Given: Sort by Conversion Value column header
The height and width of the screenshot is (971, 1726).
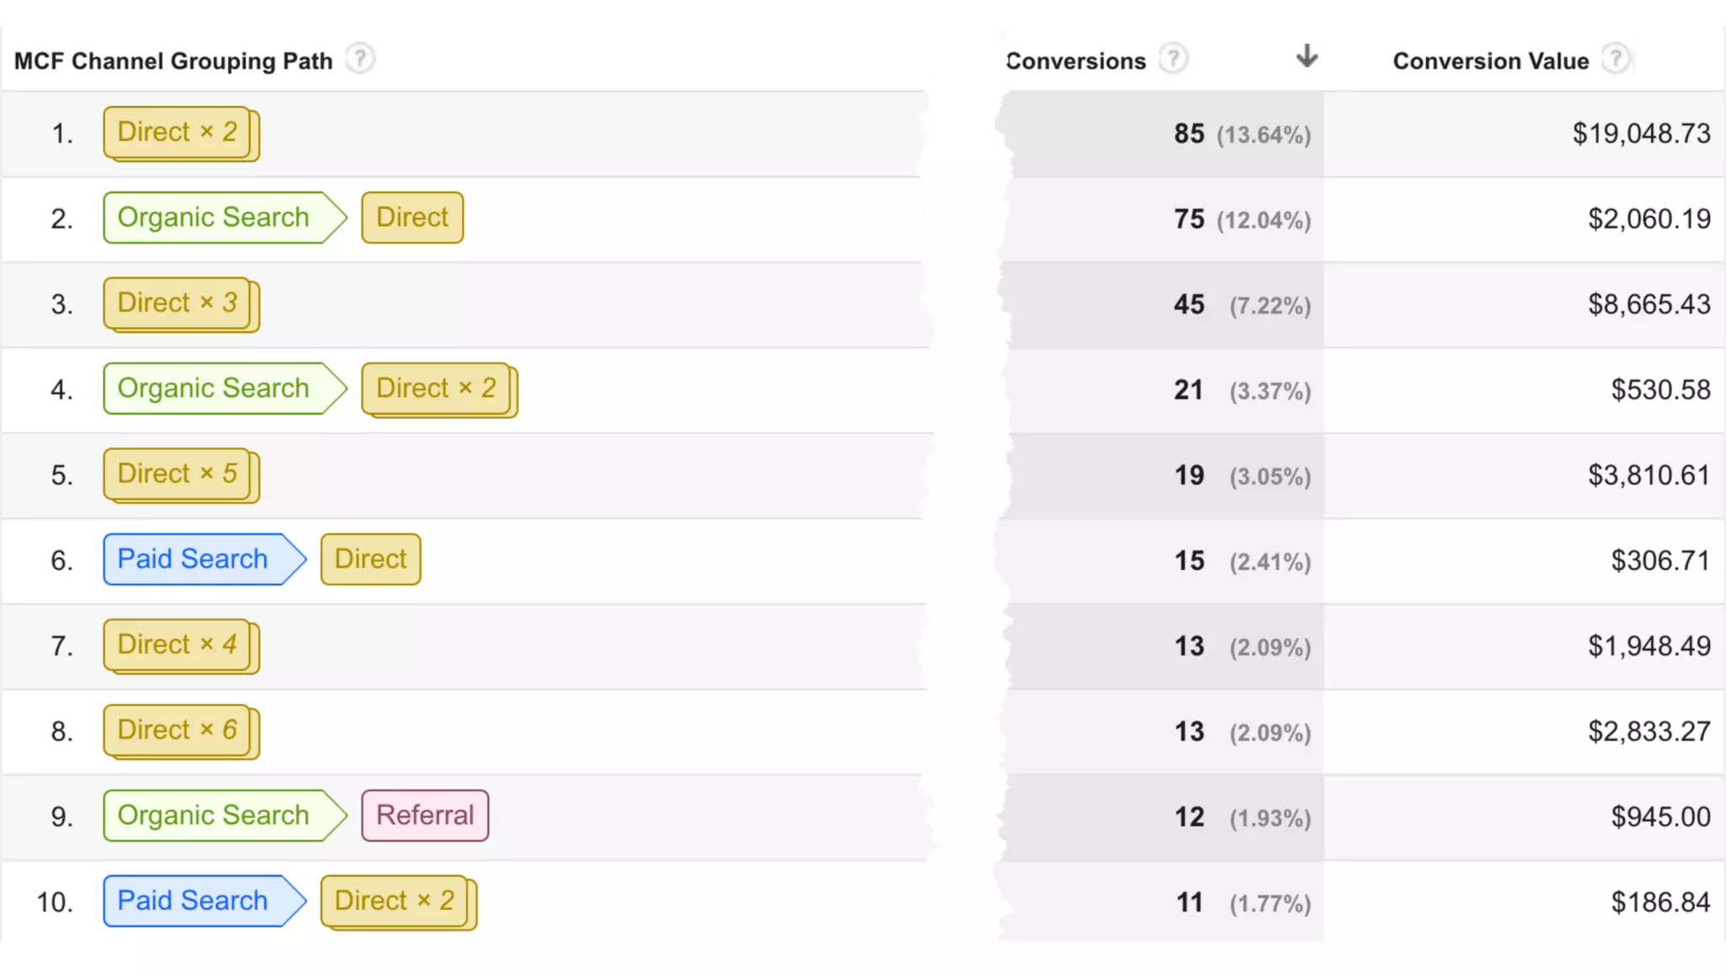Looking at the screenshot, I should (x=1490, y=61).
